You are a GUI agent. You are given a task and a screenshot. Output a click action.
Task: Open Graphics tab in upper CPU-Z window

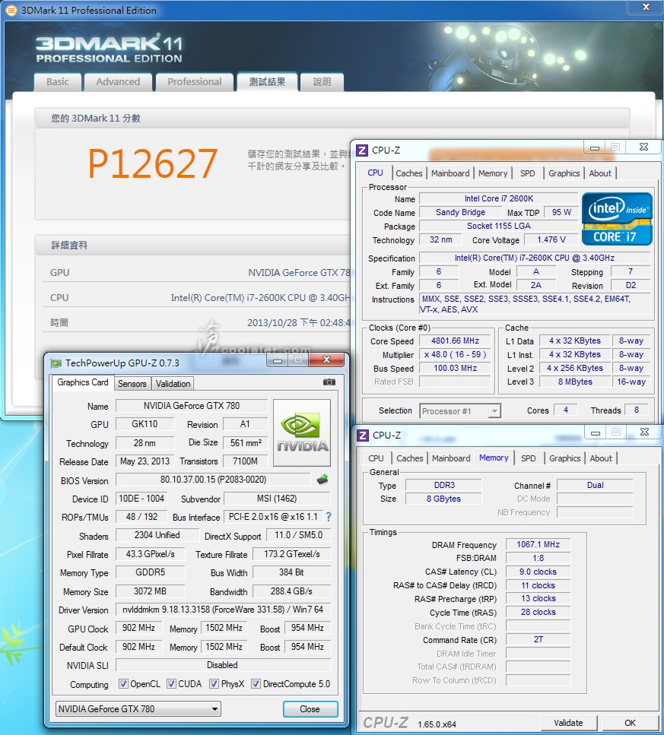tap(564, 173)
